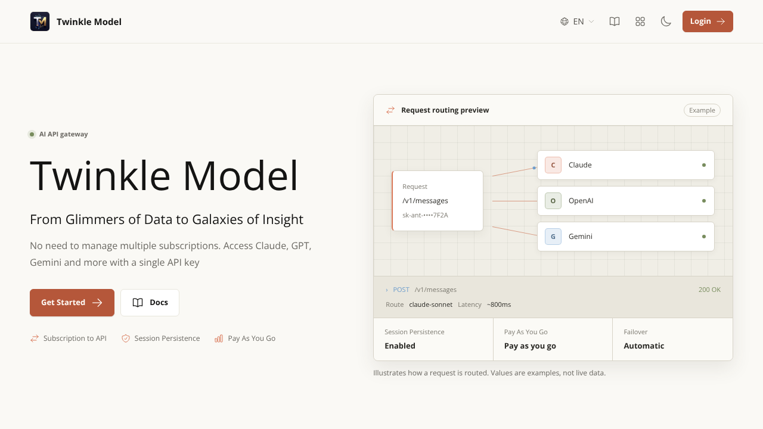This screenshot has width=763, height=429.
Task: Click the book icon in Docs button
Action: (138, 303)
